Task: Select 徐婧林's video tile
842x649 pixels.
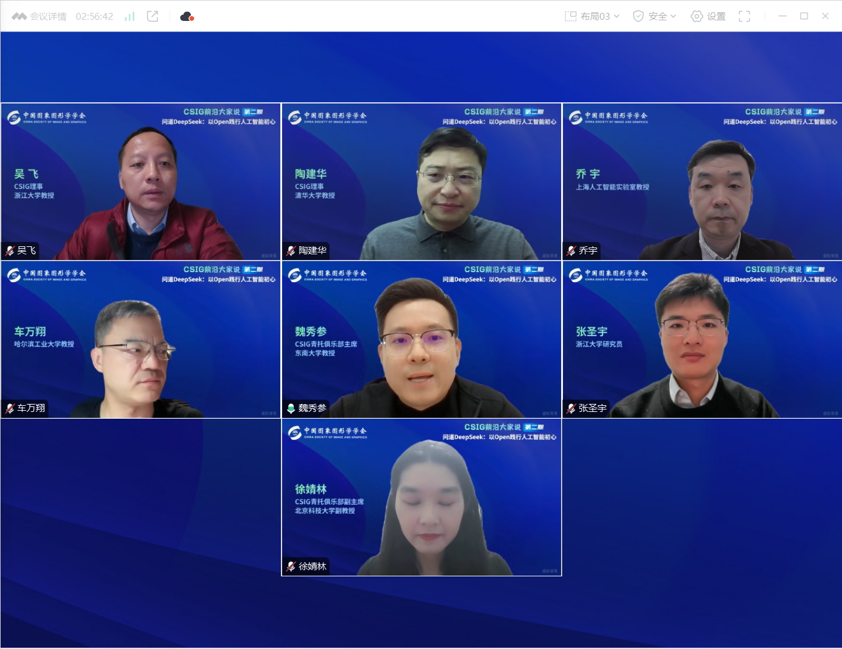Action: 422,497
